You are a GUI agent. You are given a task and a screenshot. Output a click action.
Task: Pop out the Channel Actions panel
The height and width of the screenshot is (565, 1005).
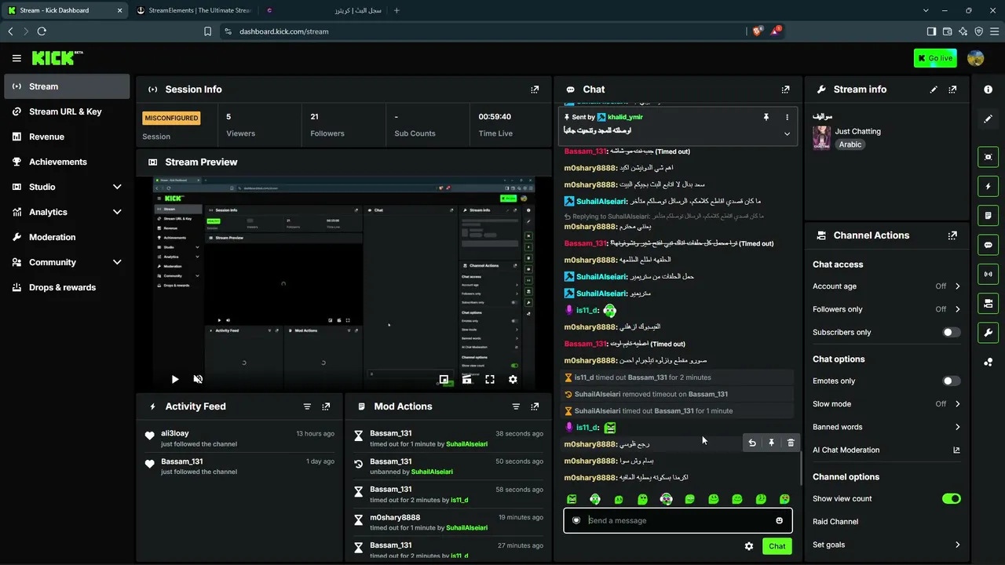(952, 235)
